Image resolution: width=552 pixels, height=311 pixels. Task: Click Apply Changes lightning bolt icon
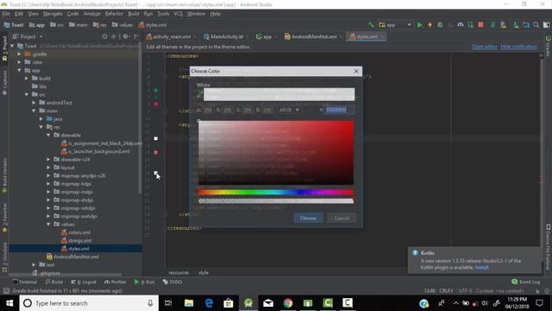pyautogui.click(x=430, y=25)
